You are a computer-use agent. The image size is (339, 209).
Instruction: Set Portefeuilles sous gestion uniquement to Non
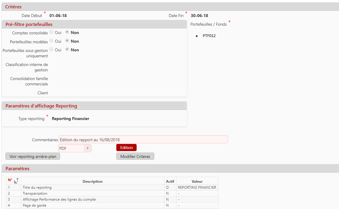tap(67, 50)
